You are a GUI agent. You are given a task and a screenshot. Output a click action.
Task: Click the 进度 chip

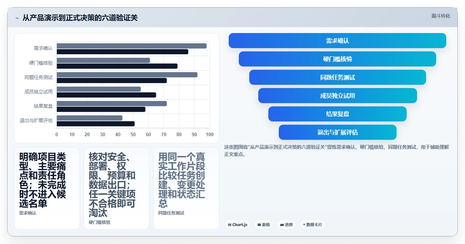[x=286, y=225]
